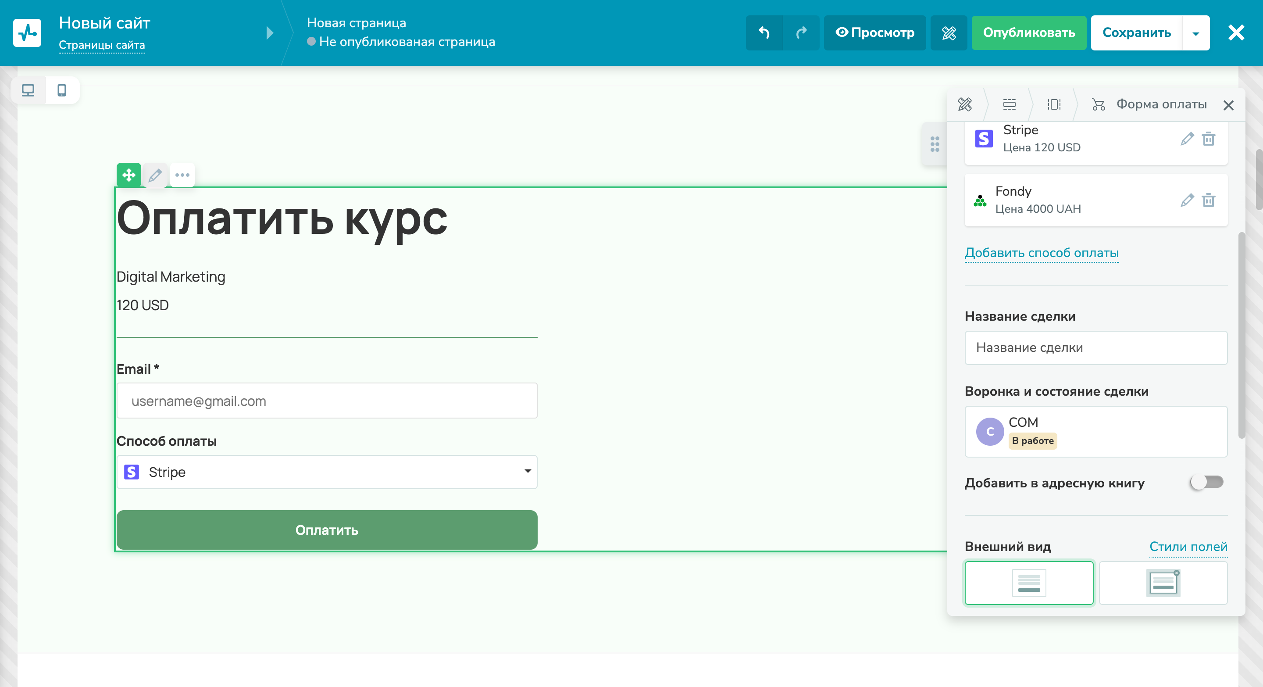Open the design tools (pencil and ruler) icon
This screenshot has height=687, width=1263.
coord(948,33)
